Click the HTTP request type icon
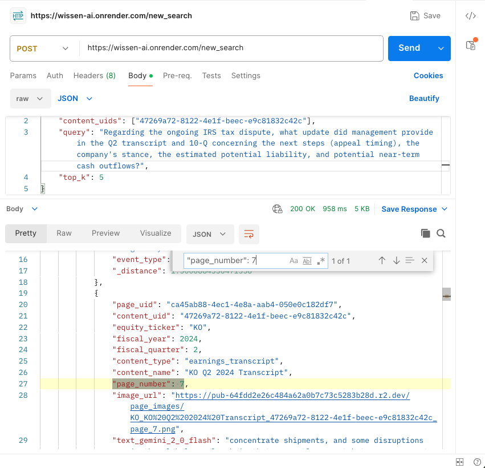 pyautogui.click(x=18, y=15)
